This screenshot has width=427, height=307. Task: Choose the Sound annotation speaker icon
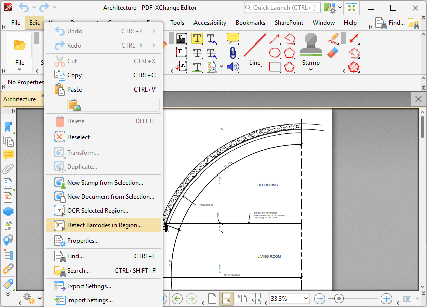click(232, 67)
